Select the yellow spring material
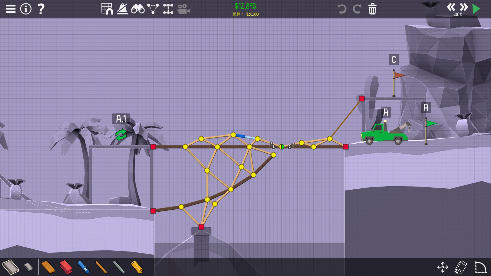Viewport: 491px width, 276px height. (137, 267)
